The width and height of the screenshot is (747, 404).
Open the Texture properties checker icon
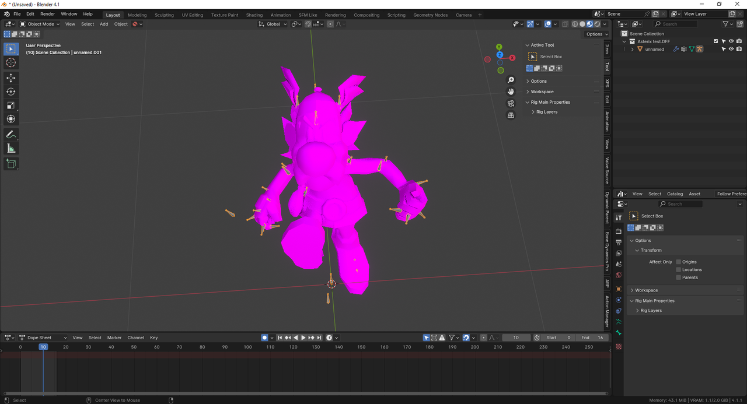tap(619, 347)
